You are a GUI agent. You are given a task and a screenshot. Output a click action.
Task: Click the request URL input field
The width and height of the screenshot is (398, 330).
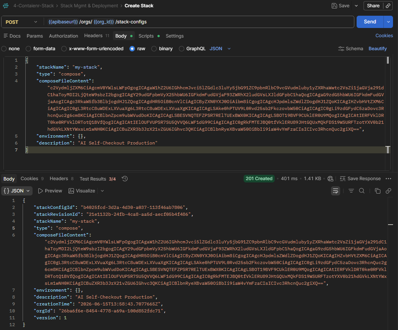pos(199,22)
